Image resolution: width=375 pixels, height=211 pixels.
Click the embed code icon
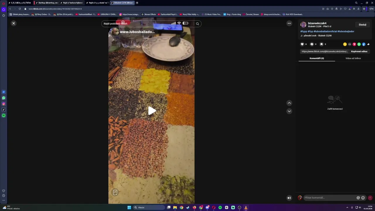pos(350,44)
